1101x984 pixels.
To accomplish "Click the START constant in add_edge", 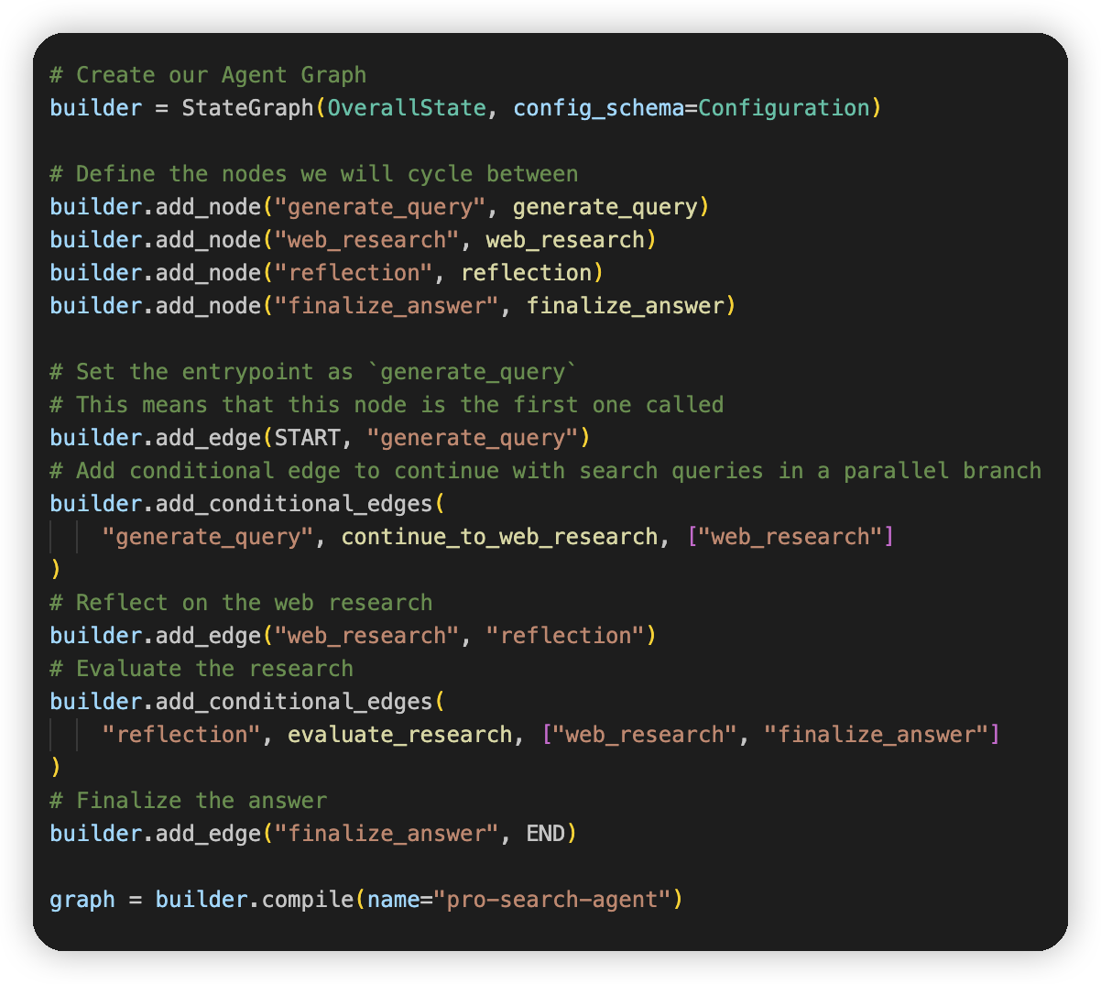I will (x=307, y=438).
